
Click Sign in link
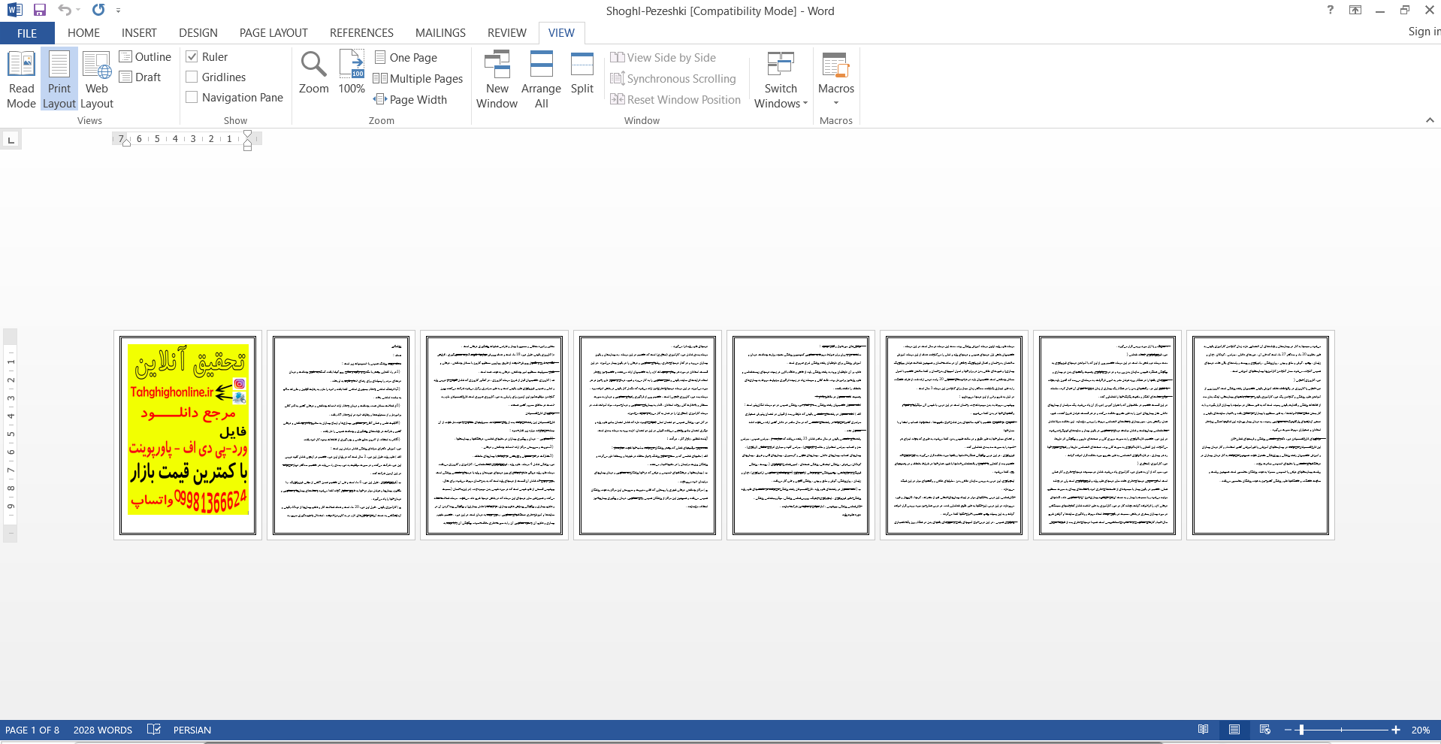click(x=1424, y=32)
